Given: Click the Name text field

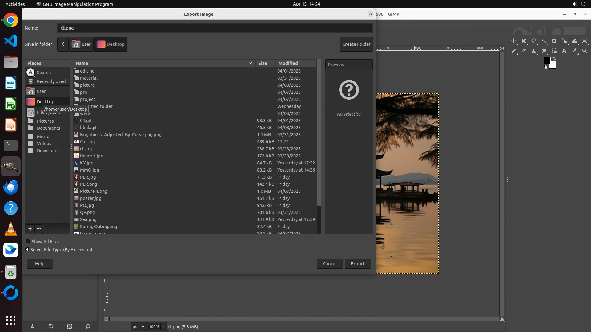Looking at the screenshot, I should pos(215,28).
